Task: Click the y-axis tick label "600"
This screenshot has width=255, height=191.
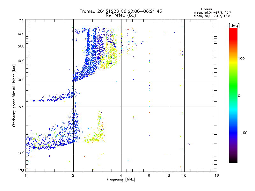Action: (x=21, y=34)
